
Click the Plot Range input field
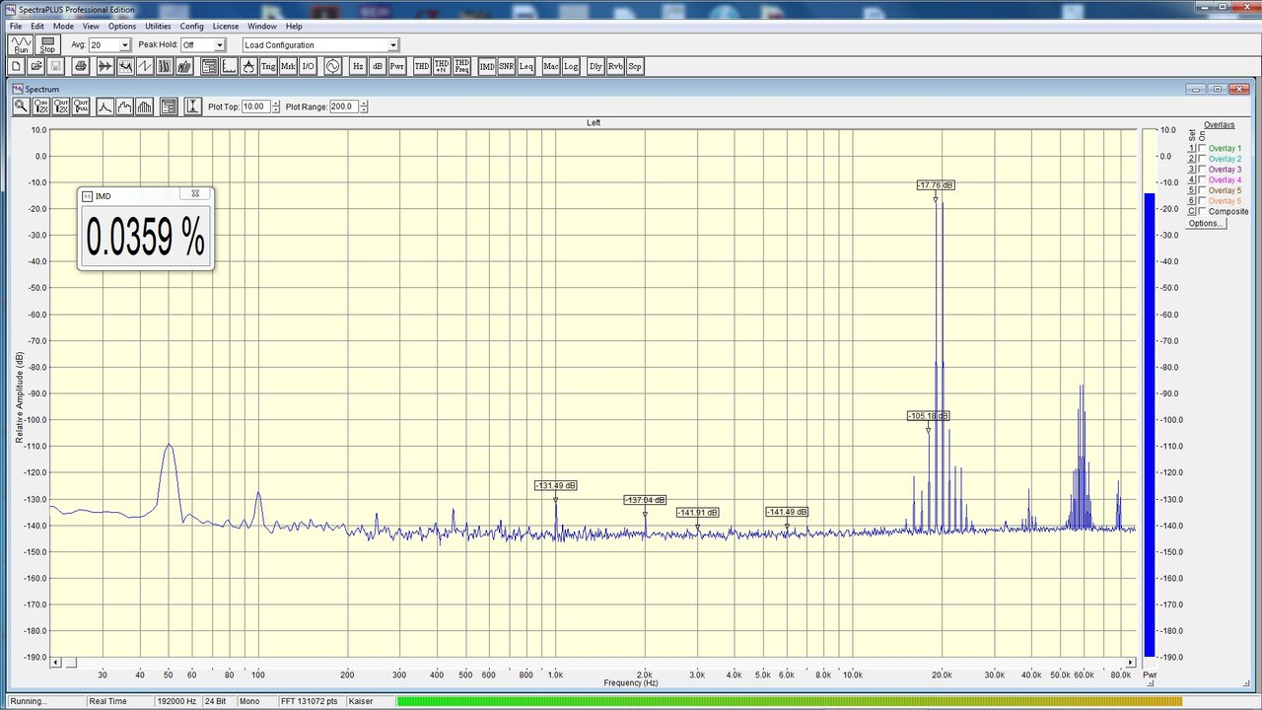point(344,106)
